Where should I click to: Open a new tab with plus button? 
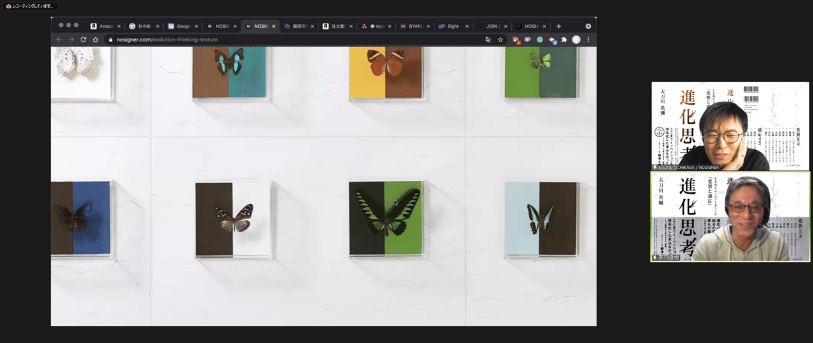pyautogui.click(x=559, y=26)
